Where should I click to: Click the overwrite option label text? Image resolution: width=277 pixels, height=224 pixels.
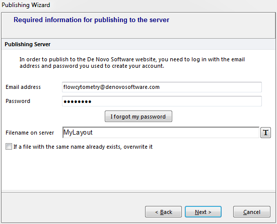click(x=83, y=147)
